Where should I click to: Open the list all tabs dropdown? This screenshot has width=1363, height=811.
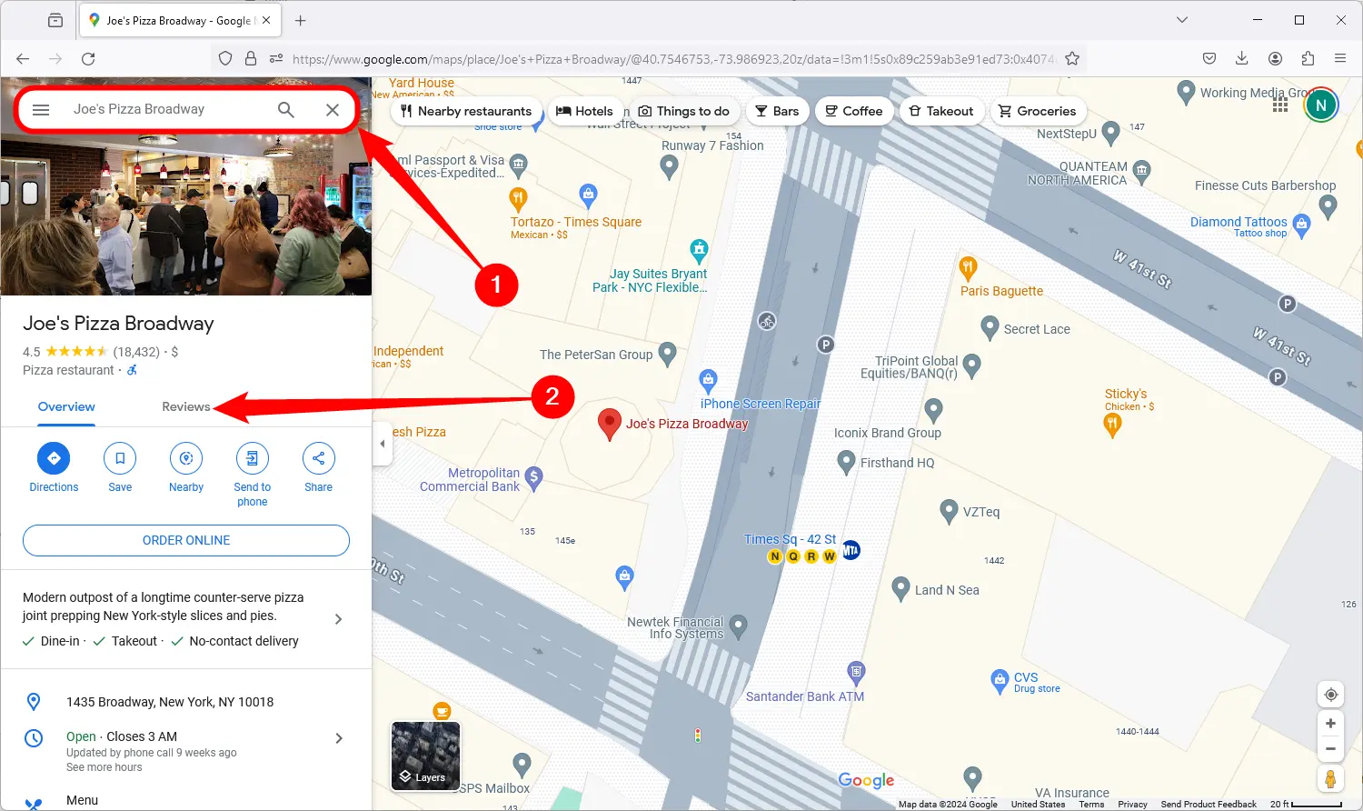coord(1182,20)
